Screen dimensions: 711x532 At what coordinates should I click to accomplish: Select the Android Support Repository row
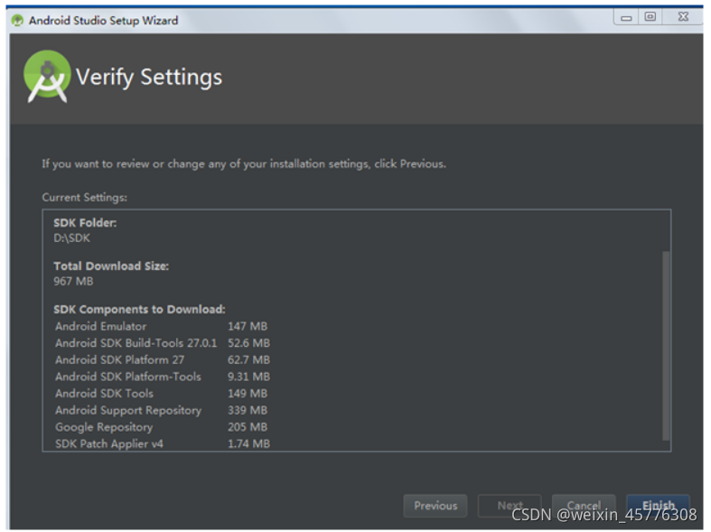(x=162, y=410)
